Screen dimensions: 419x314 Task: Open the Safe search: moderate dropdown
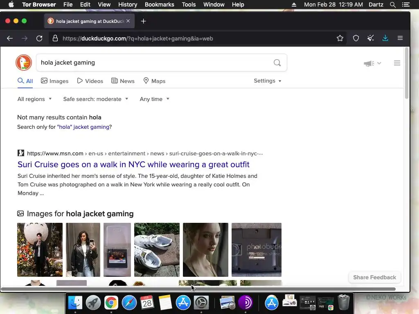96,99
